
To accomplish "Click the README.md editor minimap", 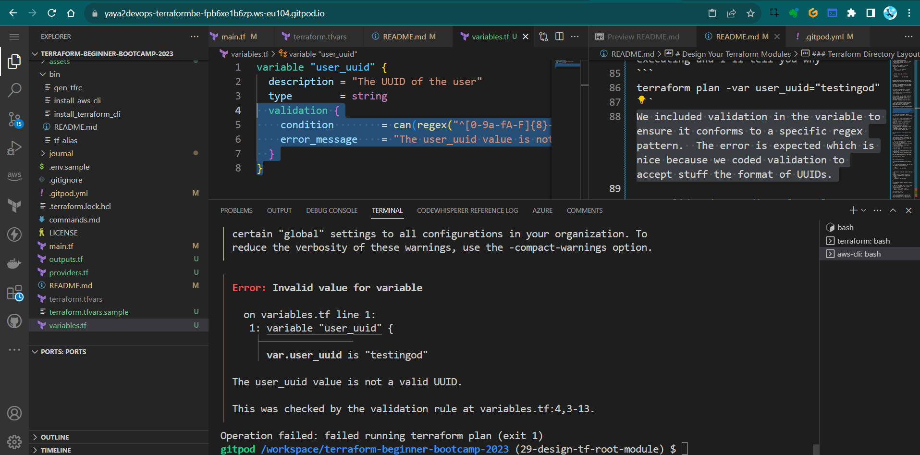I will click(902, 130).
